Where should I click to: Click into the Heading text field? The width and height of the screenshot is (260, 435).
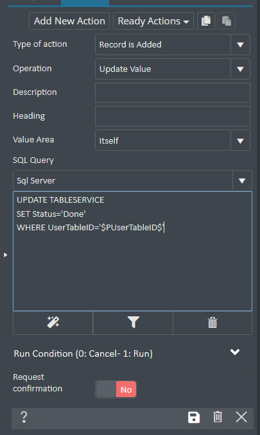pos(173,116)
